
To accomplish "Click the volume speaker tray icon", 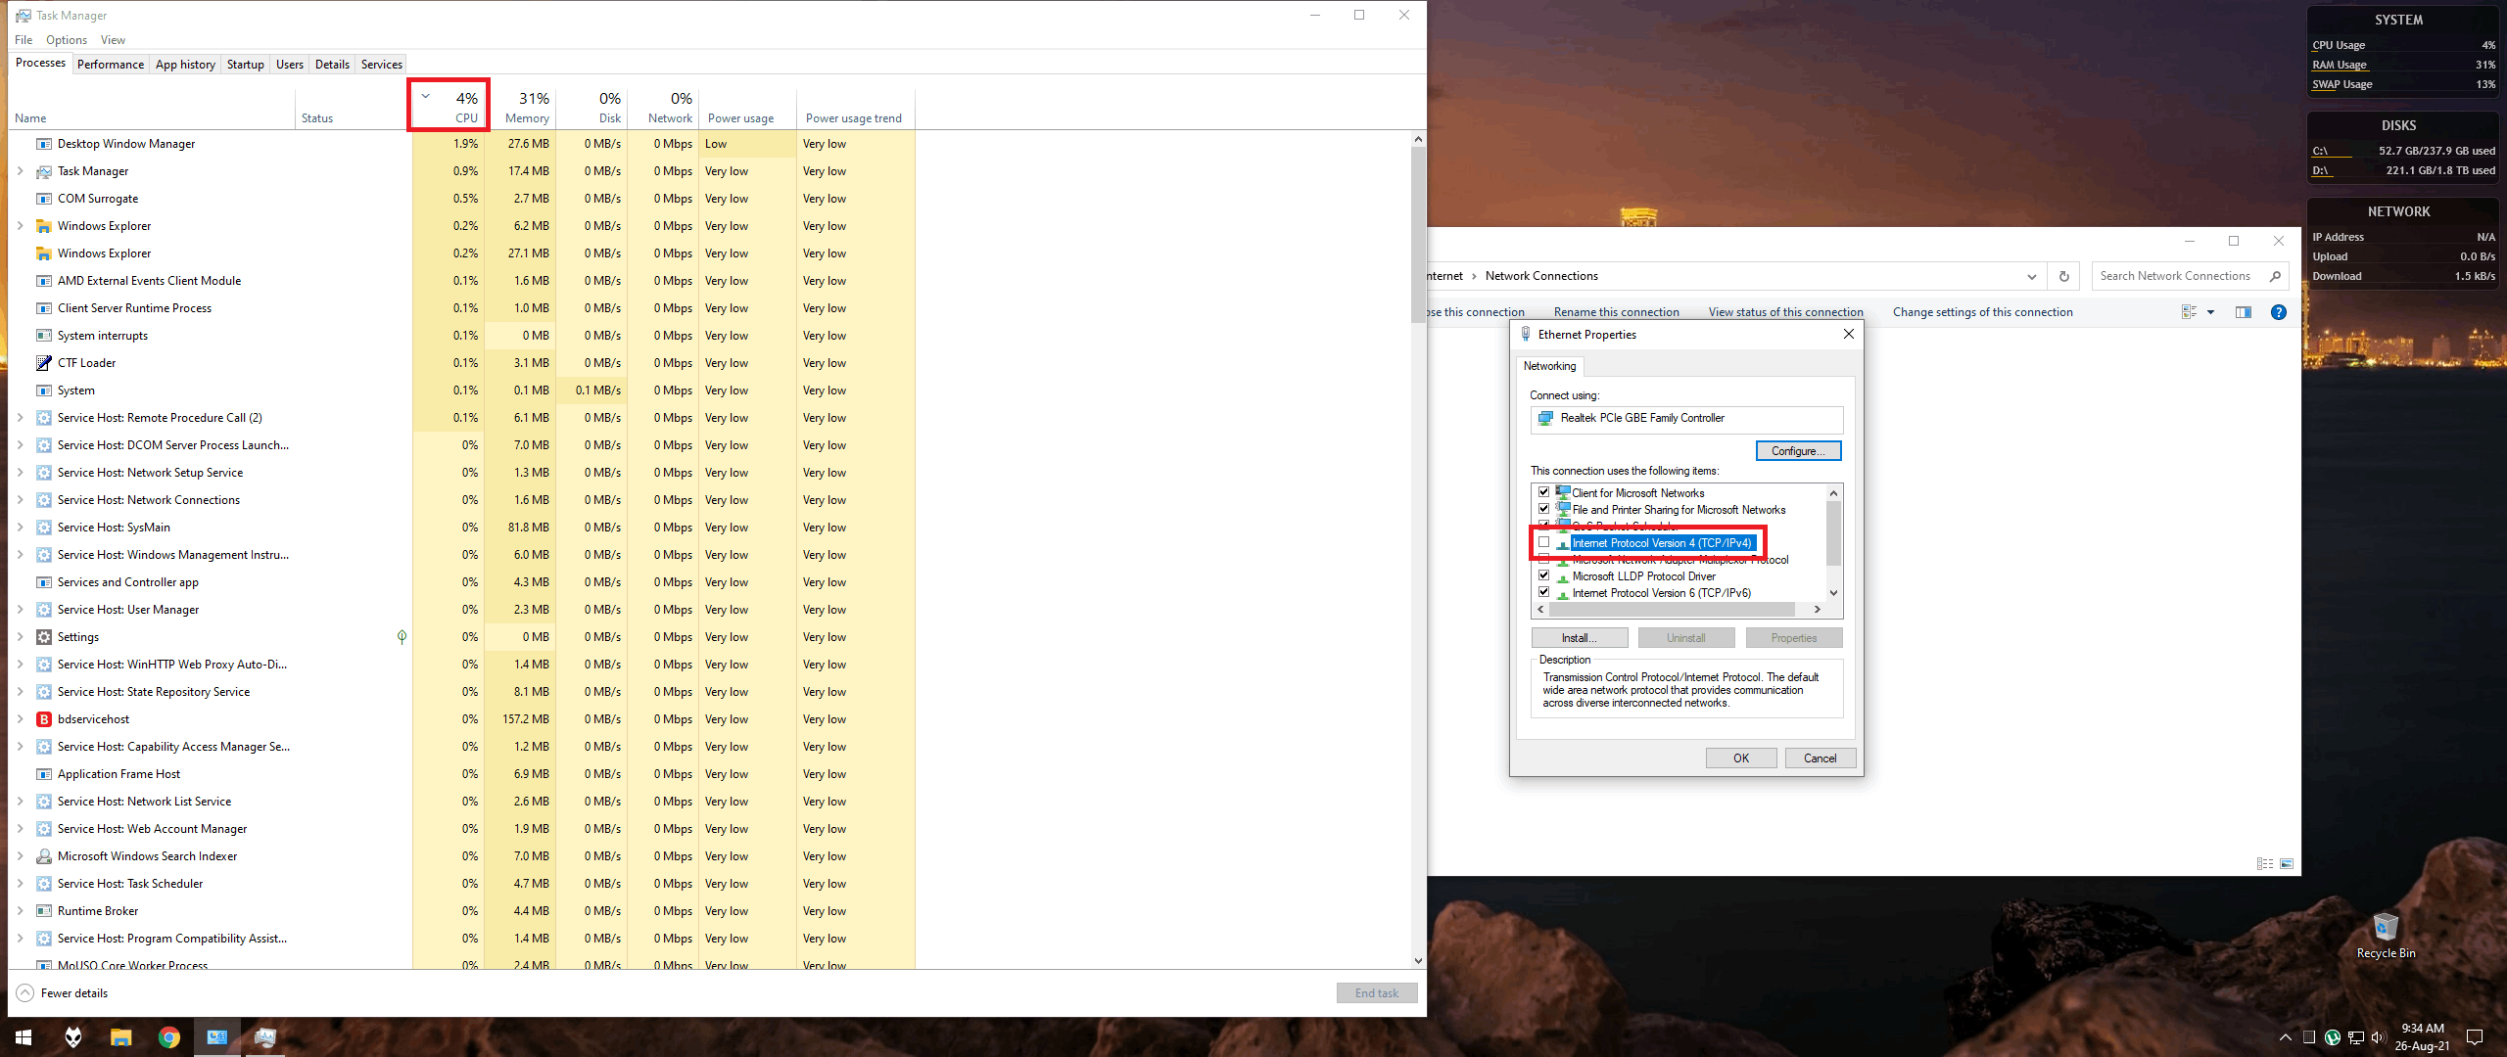I will point(2379,1037).
